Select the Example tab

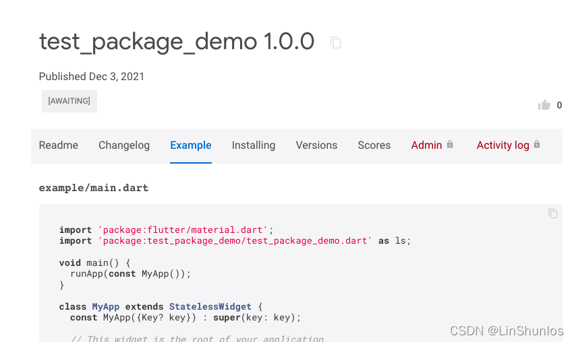[x=191, y=145]
